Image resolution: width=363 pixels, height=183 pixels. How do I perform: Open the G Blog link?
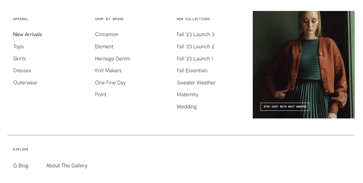[x=21, y=166]
